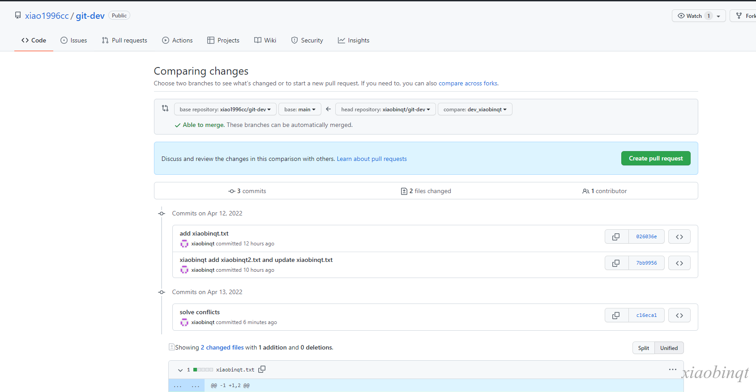
Task: Click the file diff icon next to Showing
Action: pos(171,347)
